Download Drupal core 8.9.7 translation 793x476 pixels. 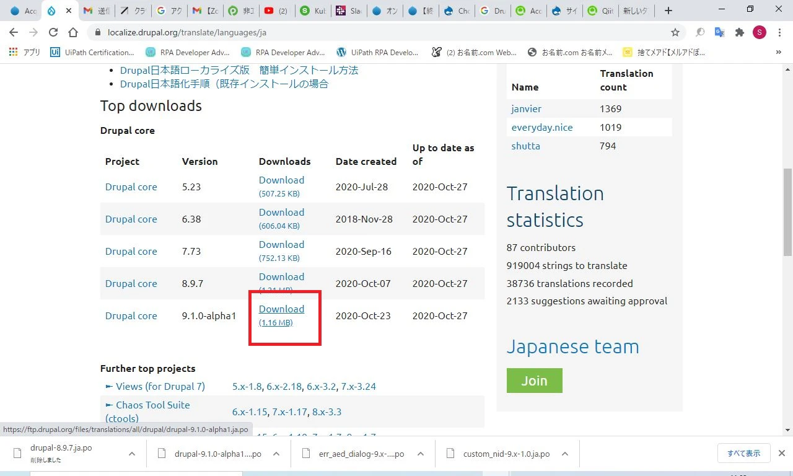(281, 276)
